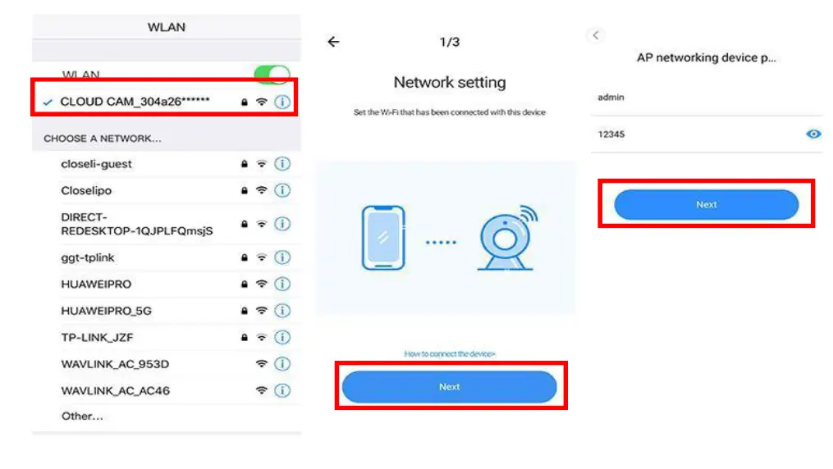Open How to connect the device link
This screenshot has width=833, height=469.
tap(450, 354)
